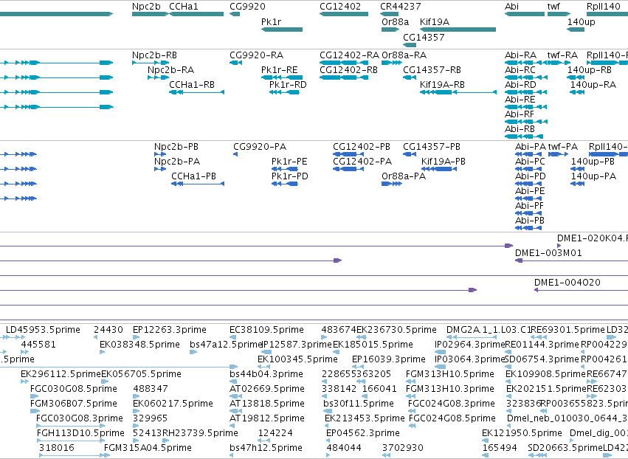The image size is (628, 459).
Task: Open the DME1-003M01 BAC label
Action: [548, 253]
